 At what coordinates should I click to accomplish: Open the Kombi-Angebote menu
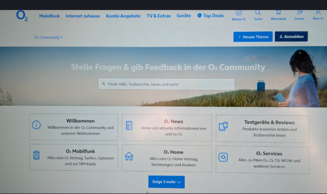pyautogui.click(x=123, y=16)
